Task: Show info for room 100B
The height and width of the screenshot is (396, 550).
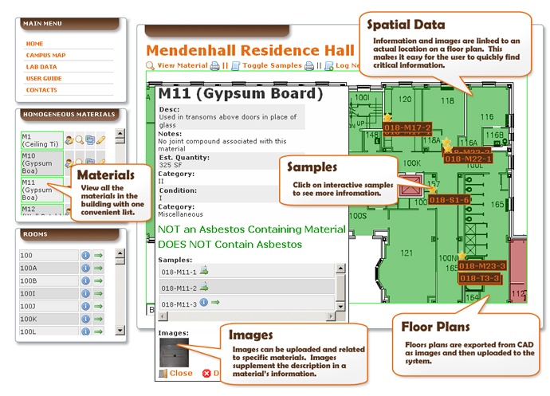Action: [85, 280]
